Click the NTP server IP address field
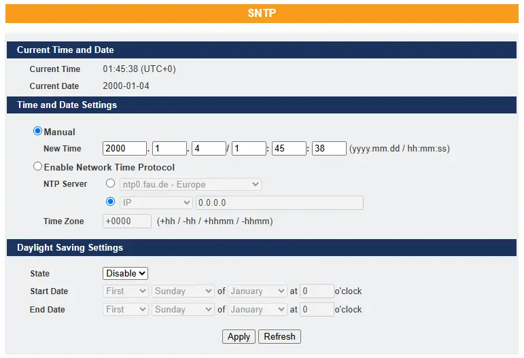524x358 pixels. pos(279,202)
